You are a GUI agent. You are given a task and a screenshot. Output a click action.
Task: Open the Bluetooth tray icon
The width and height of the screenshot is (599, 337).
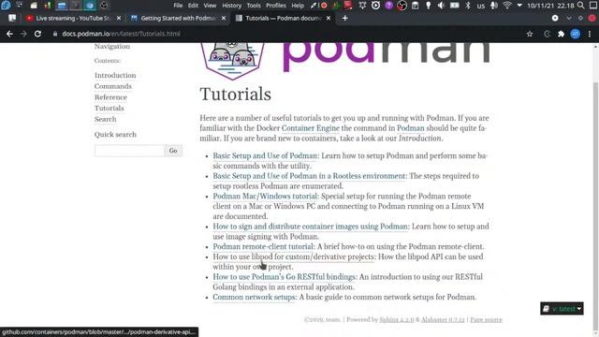coord(468,6)
